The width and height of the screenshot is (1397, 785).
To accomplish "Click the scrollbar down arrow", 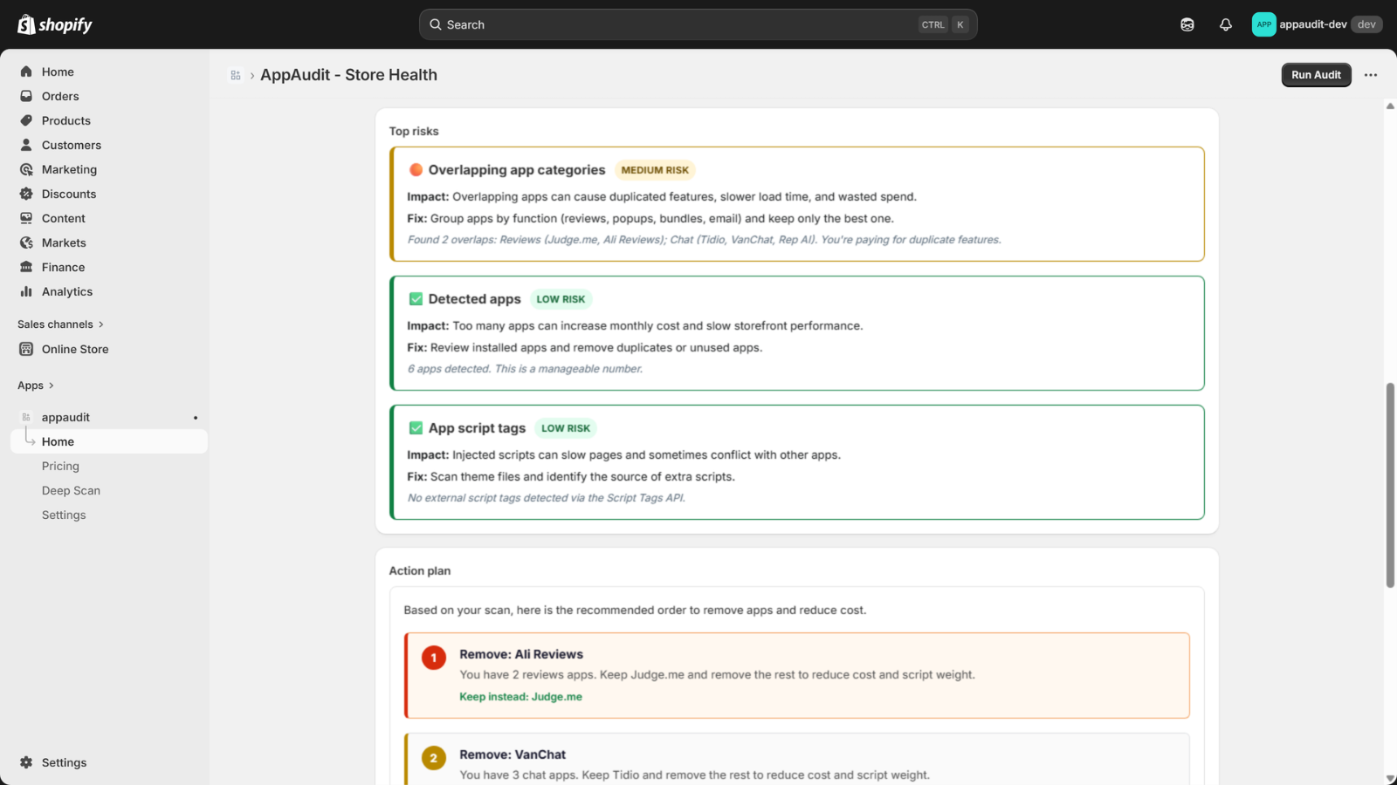I will (x=1390, y=778).
